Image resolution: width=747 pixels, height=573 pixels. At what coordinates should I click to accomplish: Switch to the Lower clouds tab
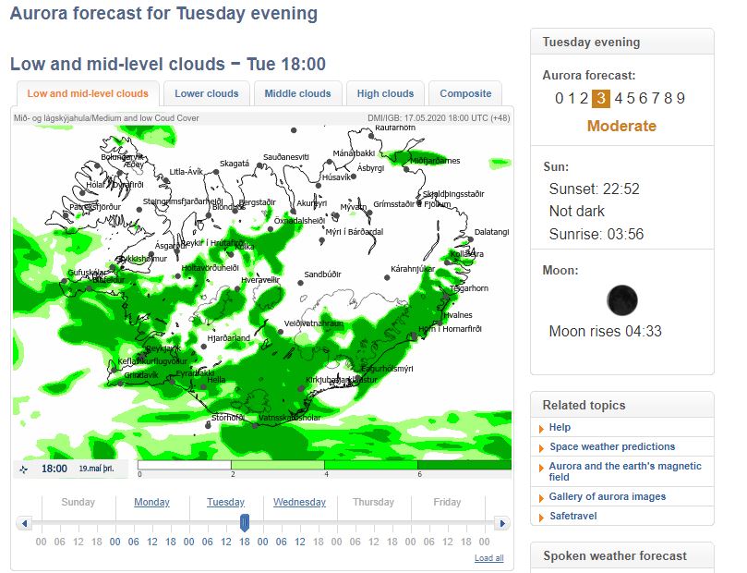tap(207, 93)
